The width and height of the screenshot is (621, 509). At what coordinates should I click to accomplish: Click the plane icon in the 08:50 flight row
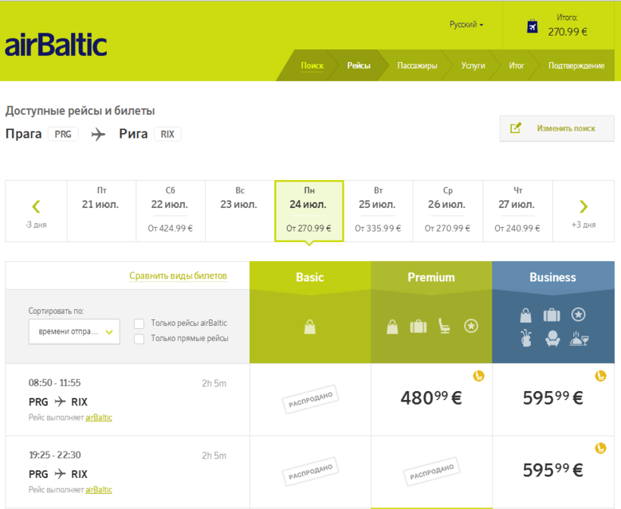coord(60,402)
